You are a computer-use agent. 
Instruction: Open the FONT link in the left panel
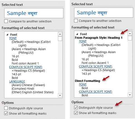(13, 38)
